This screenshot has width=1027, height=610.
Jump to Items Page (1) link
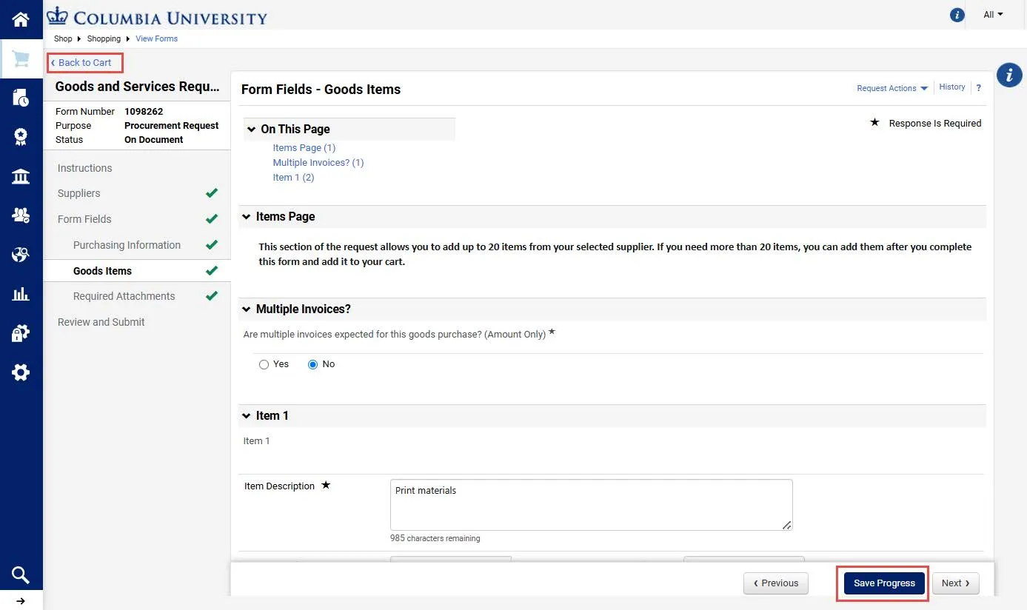click(x=304, y=148)
